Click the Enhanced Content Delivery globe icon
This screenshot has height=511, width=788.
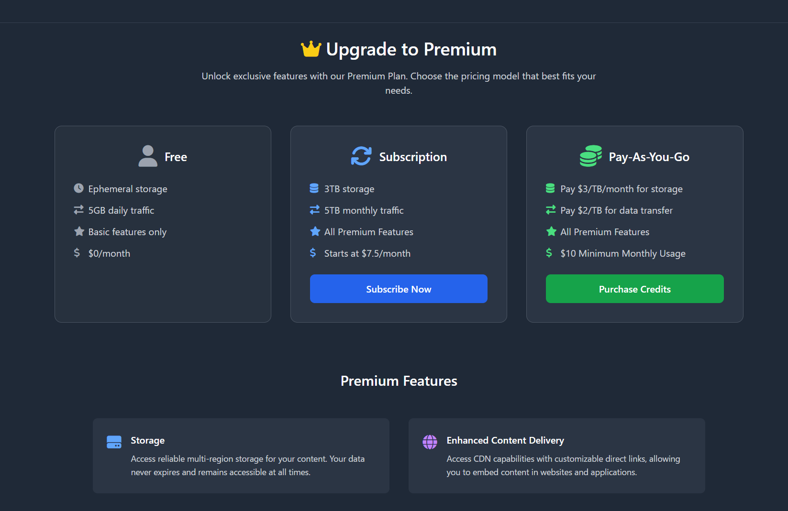(x=430, y=442)
